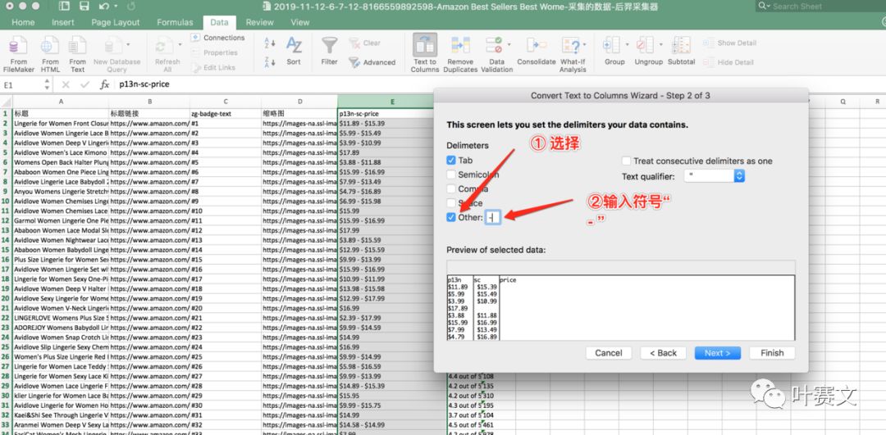Uncheck the Tab delimiter checkbox
Screen dimensions: 886x435
coord(451,161)
